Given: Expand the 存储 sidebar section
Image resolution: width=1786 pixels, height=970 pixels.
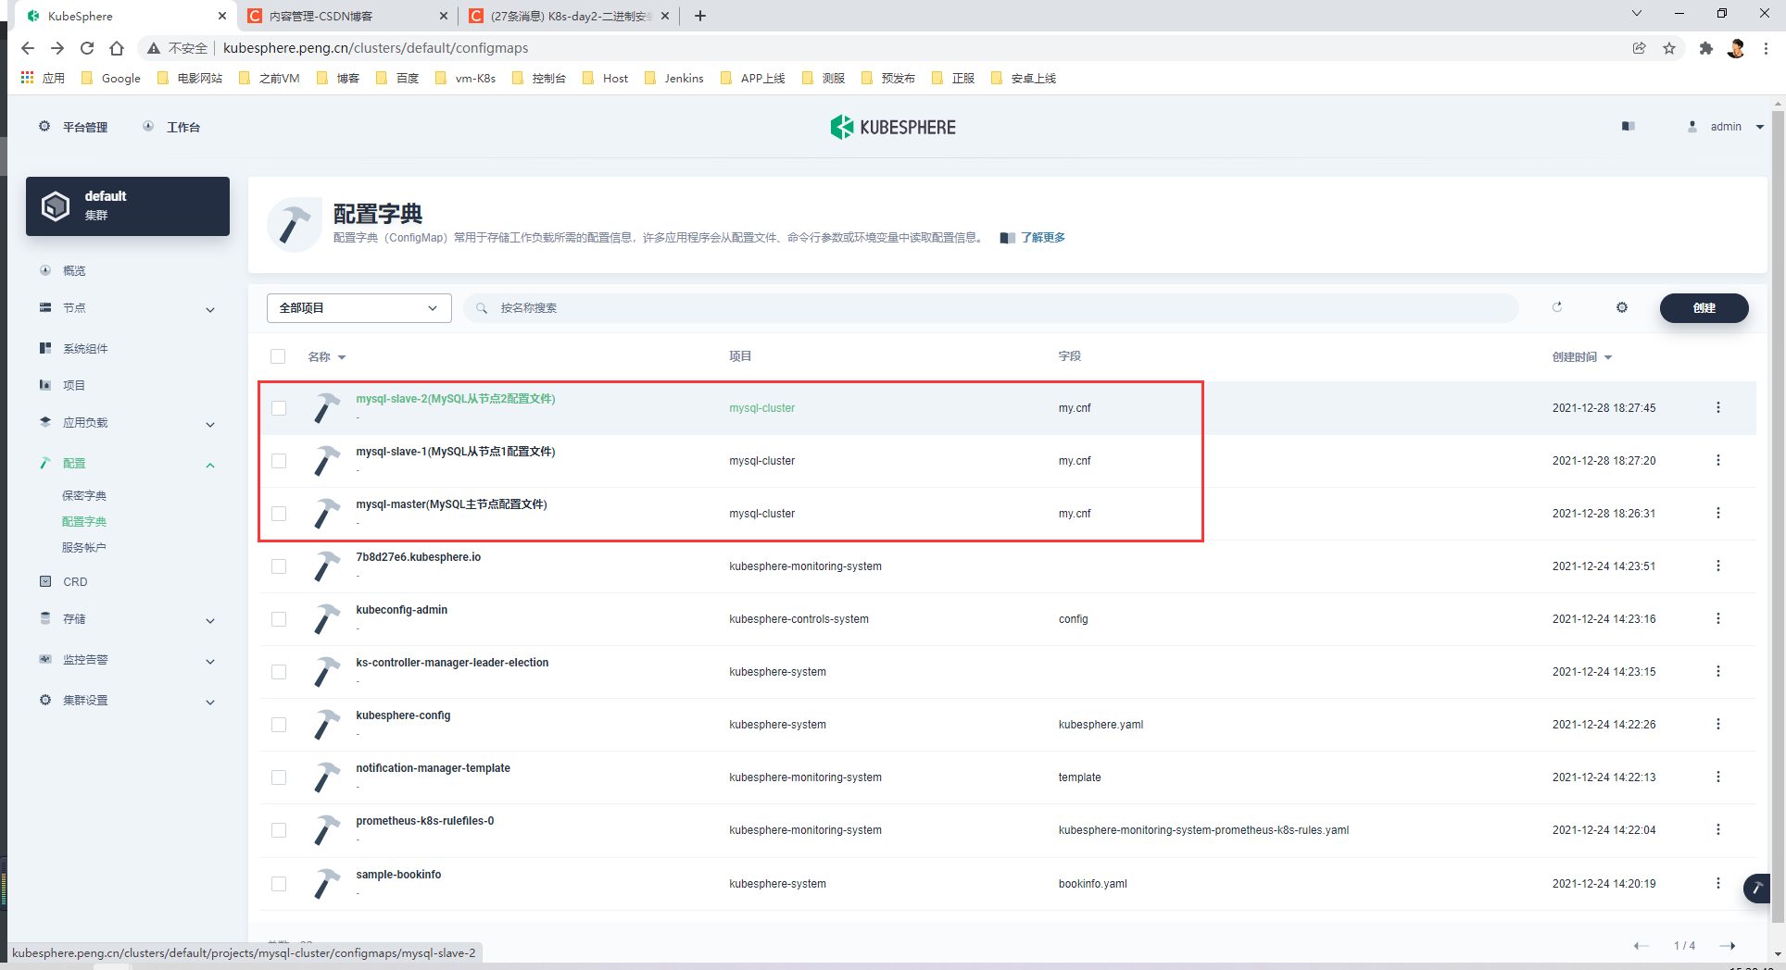Looking at the screenshot, I should point(210,620).
